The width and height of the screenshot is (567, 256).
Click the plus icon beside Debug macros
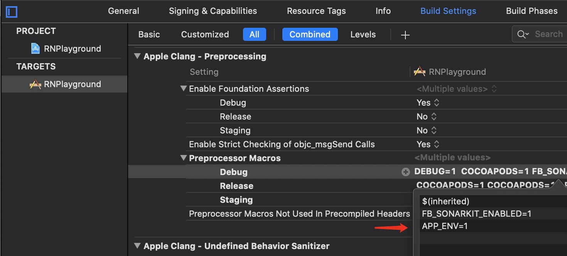click(405, 172)
